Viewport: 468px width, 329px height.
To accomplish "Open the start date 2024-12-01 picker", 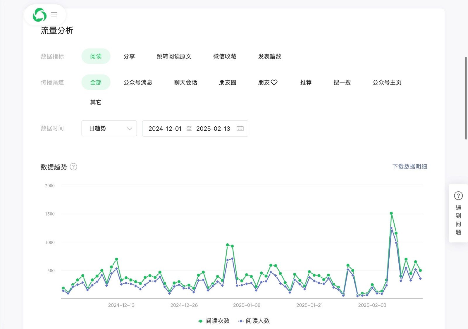I will click(x=165, y=129).
